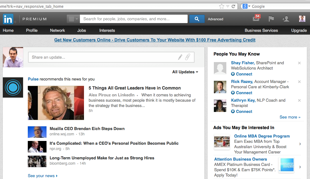
Task: Connect with Shay Fisher
Action: [242, 74]
